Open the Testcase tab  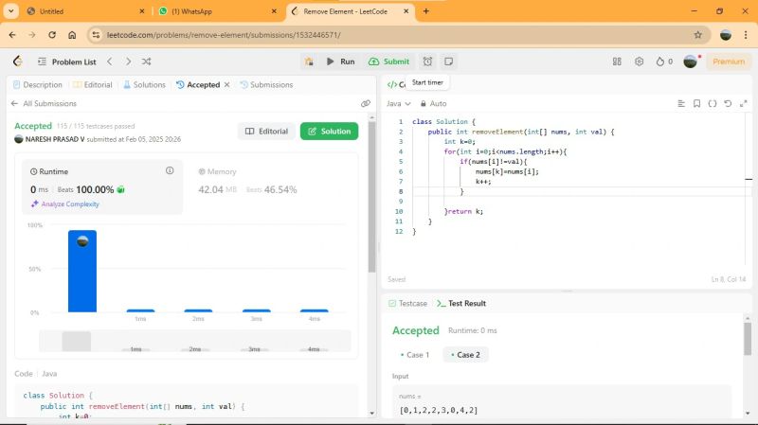point(407,303)
